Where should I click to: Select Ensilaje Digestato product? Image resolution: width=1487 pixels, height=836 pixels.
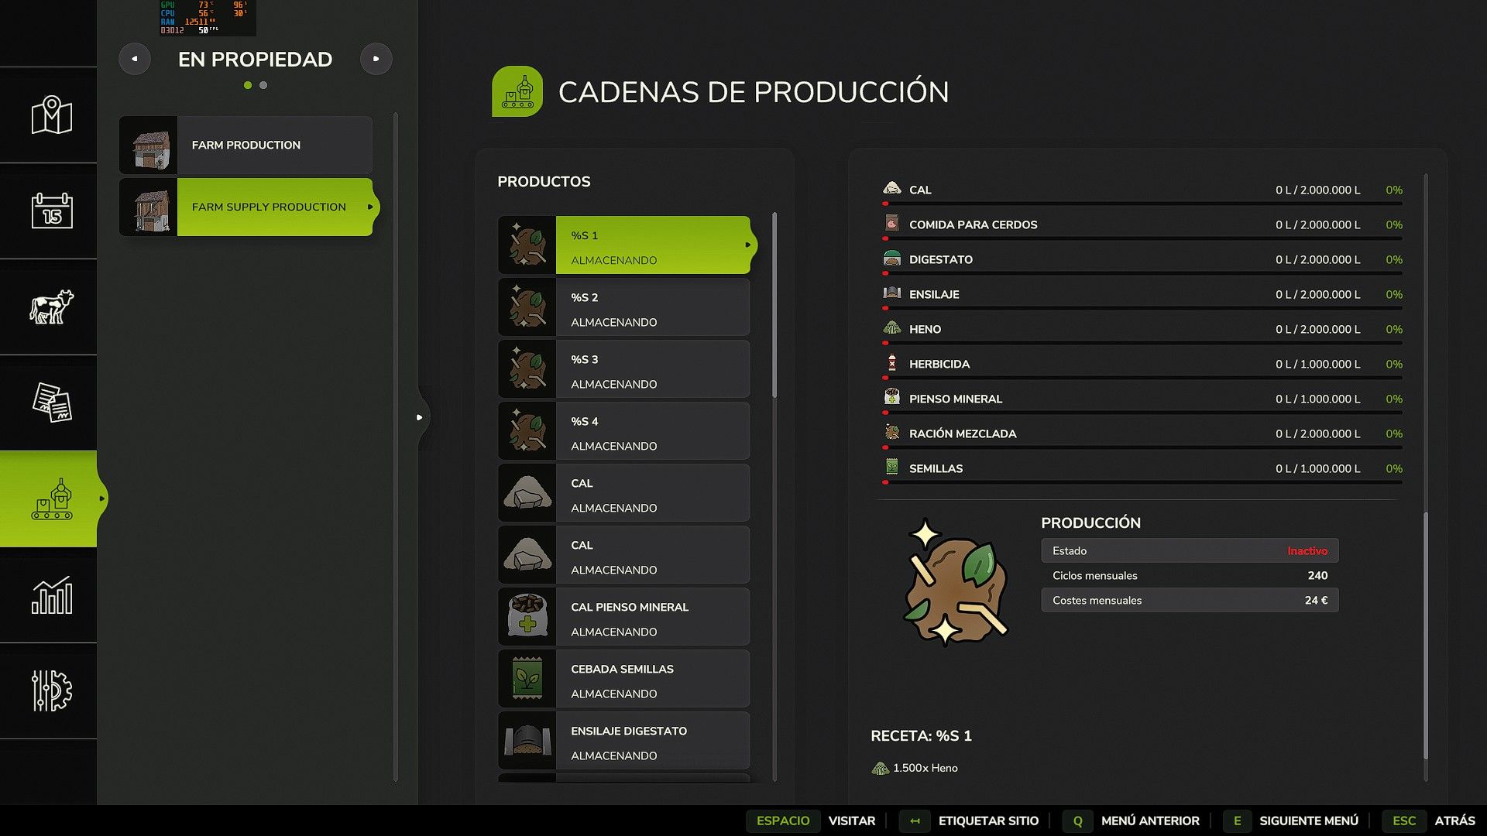click(624, 742)
